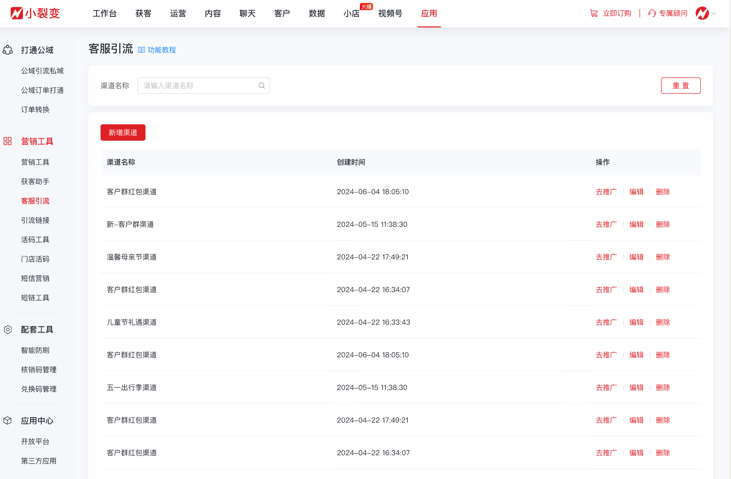Image resolution: width=731 pixels, height=479 pixels.
Task: Click the 营销工具 grid icon
Action: click(8, 141)
